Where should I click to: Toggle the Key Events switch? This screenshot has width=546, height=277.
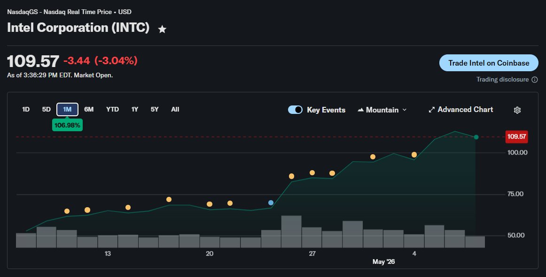click(x=295, y=110)
